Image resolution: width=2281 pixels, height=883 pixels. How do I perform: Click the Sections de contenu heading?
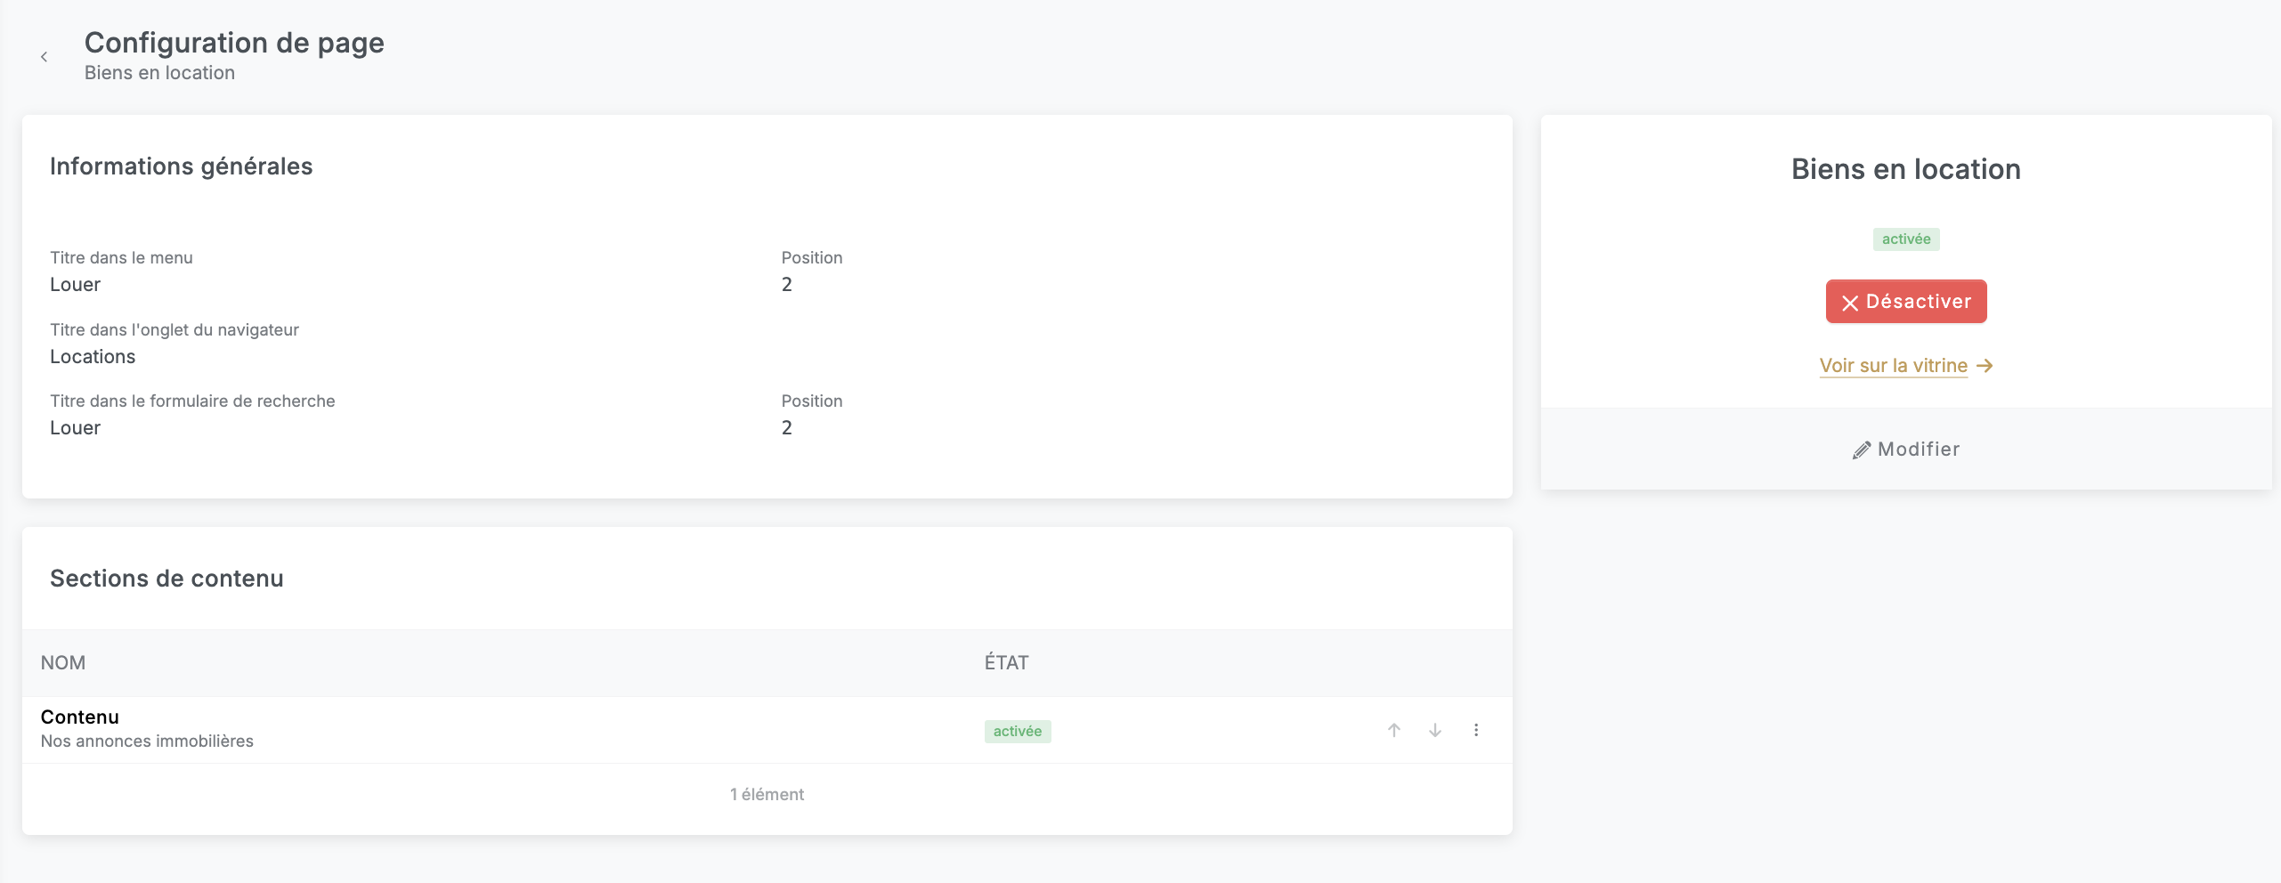pyautogui.click(x=166, y=579)
